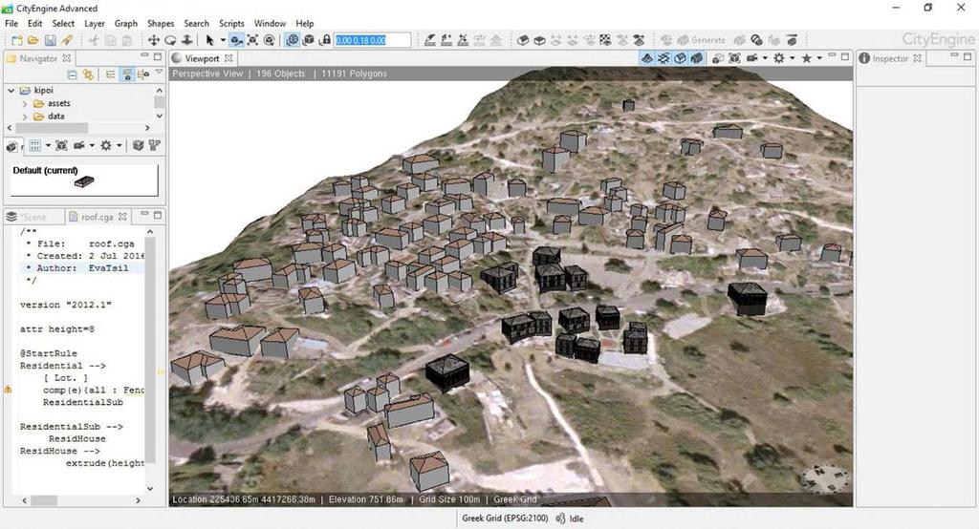The height and width of the screenshot is (529, 979).
Task: Collapse the kipoi project folder
Action: (x=11, y=91)
